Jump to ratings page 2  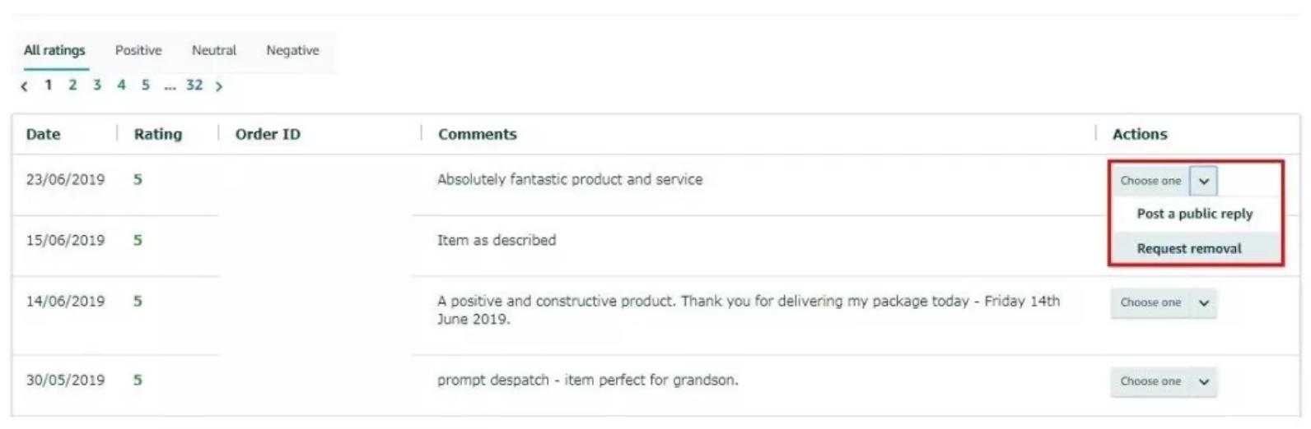click(72, 85)
